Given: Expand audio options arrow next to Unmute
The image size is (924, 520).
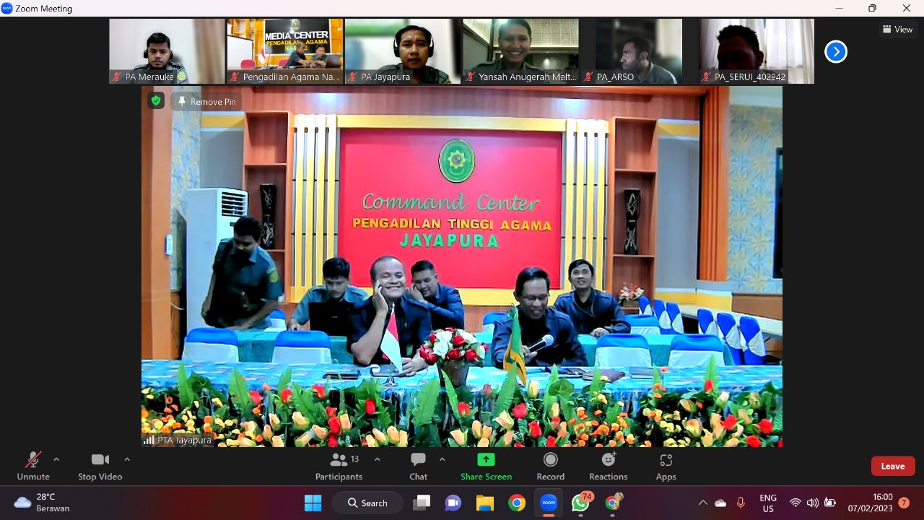Looking at the screenshot, I should pyautogui.click(x=56, y=459).
